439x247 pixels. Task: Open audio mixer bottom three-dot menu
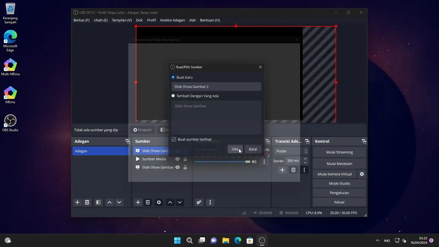click(x=210, y=202)
